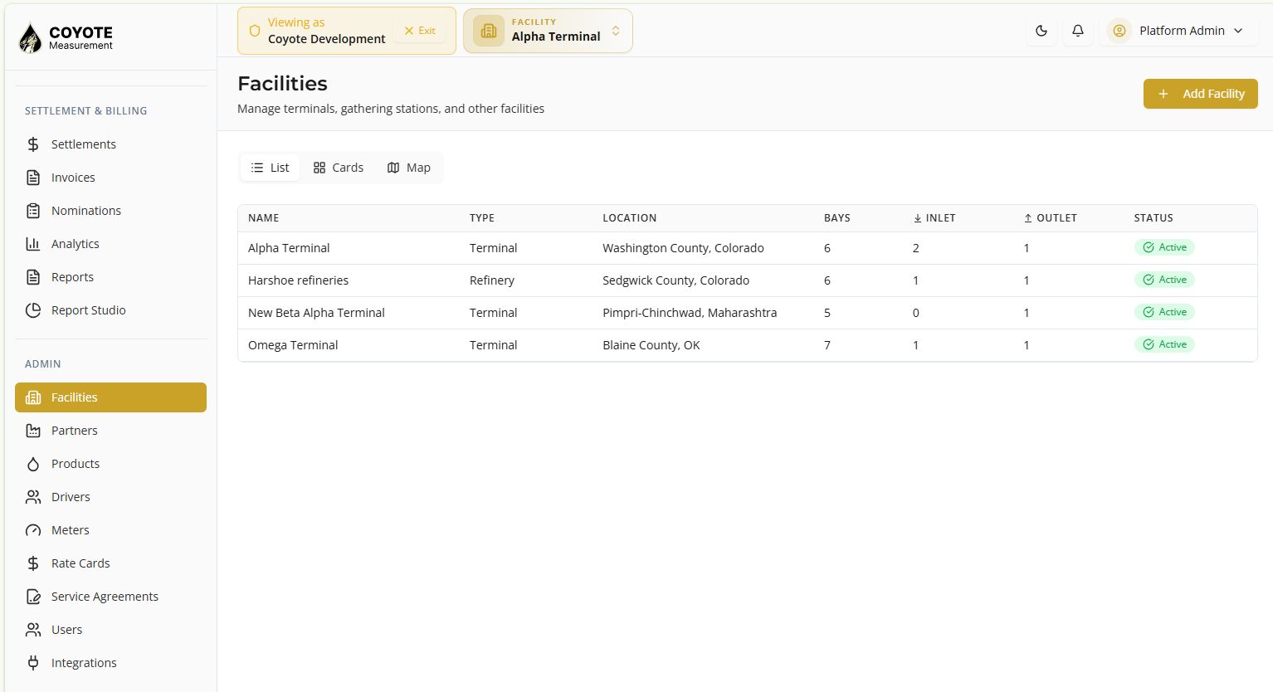The height and width of the screenshot is (692, 1273).
Task: Sort by TYPE column header
Action: pyautogui.click(x=482, y=218)
